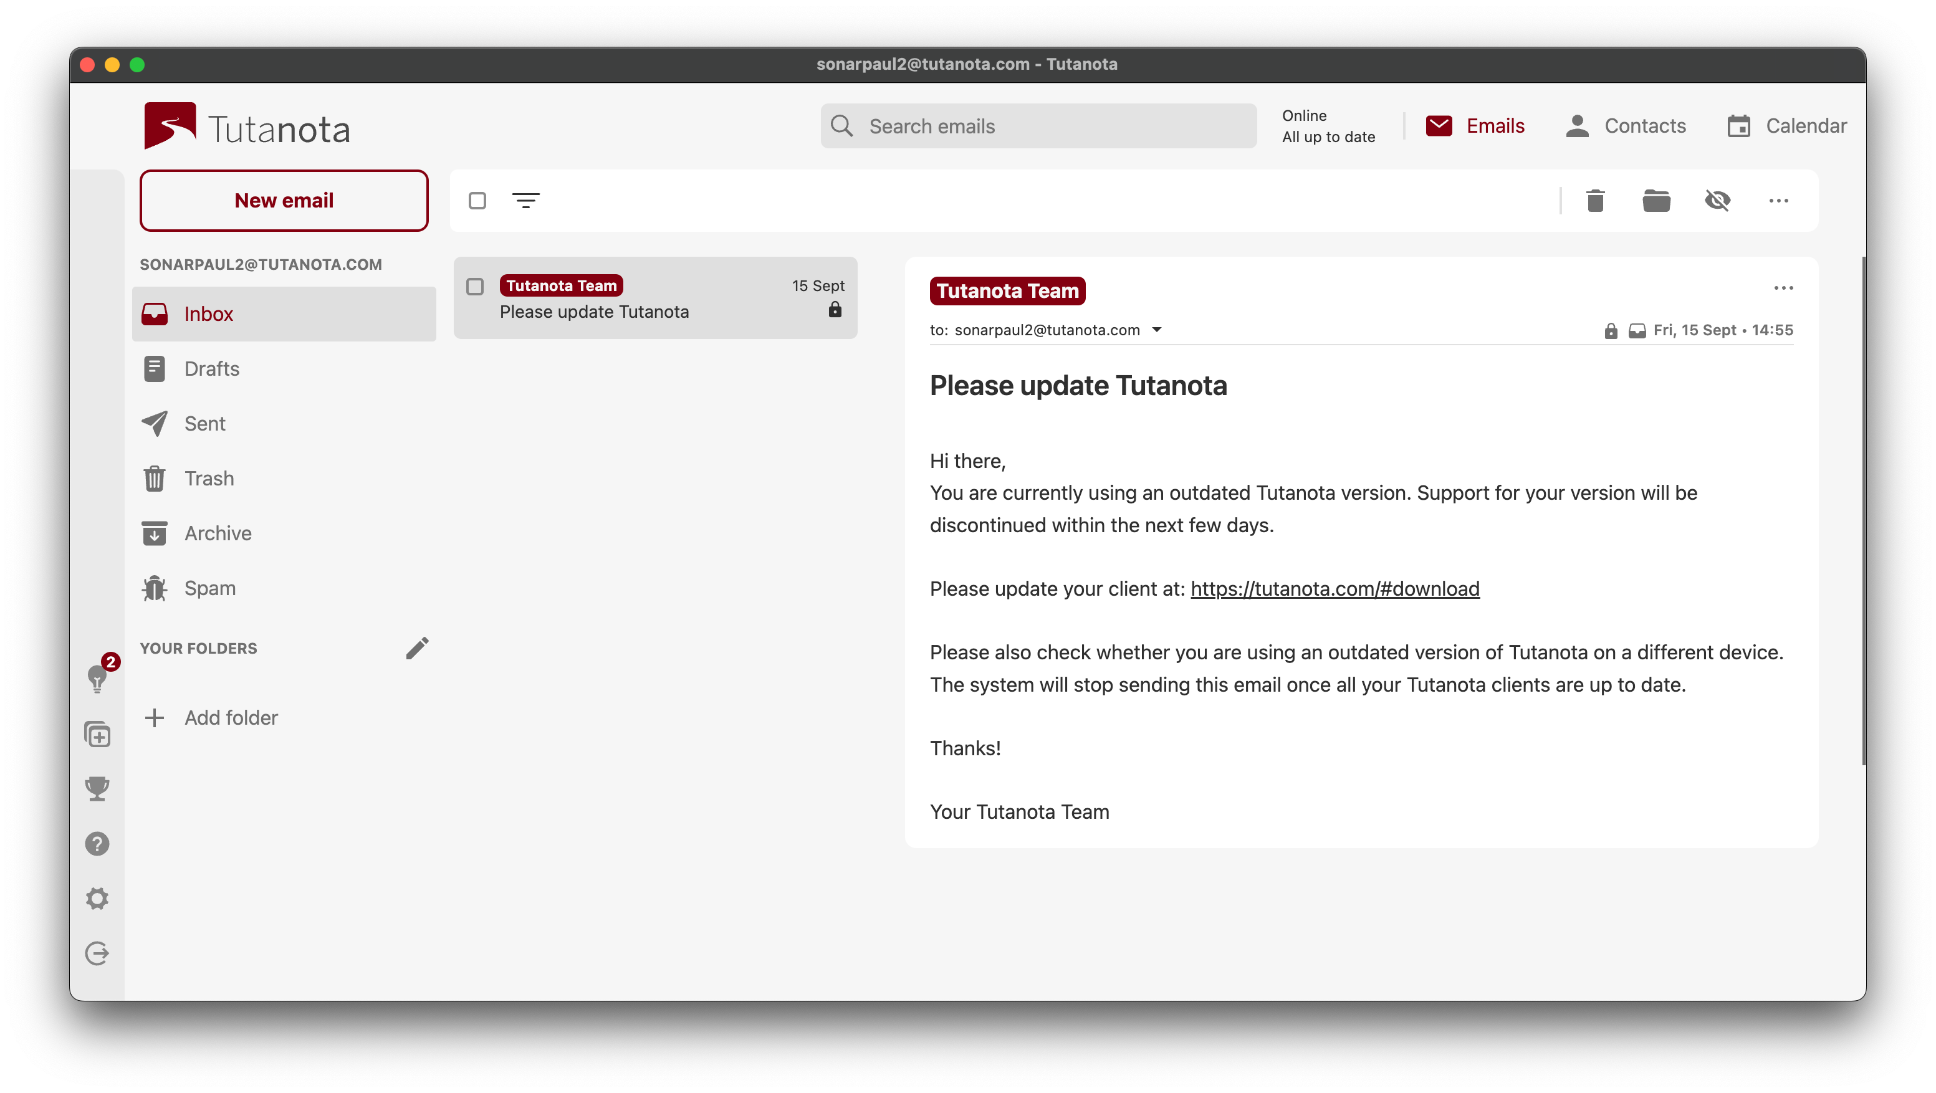This screenshot has width=1936, height=1093.
Task: Click the move-to-folder icon in toolbar
Action: (x=1656, y=201)
